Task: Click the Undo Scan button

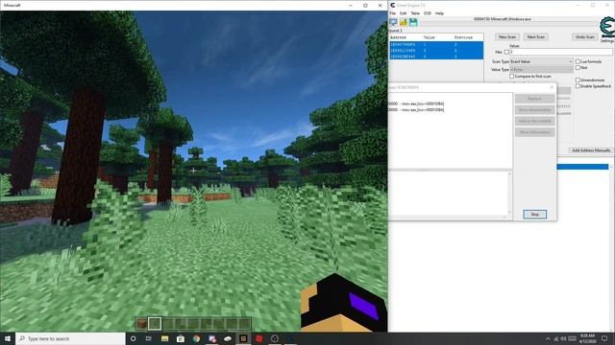Action: tap(584, 36)
